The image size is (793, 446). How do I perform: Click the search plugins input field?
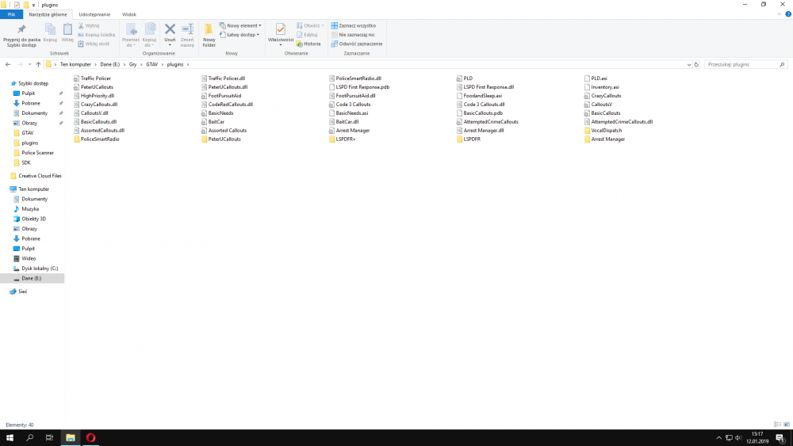click(741, 65)
